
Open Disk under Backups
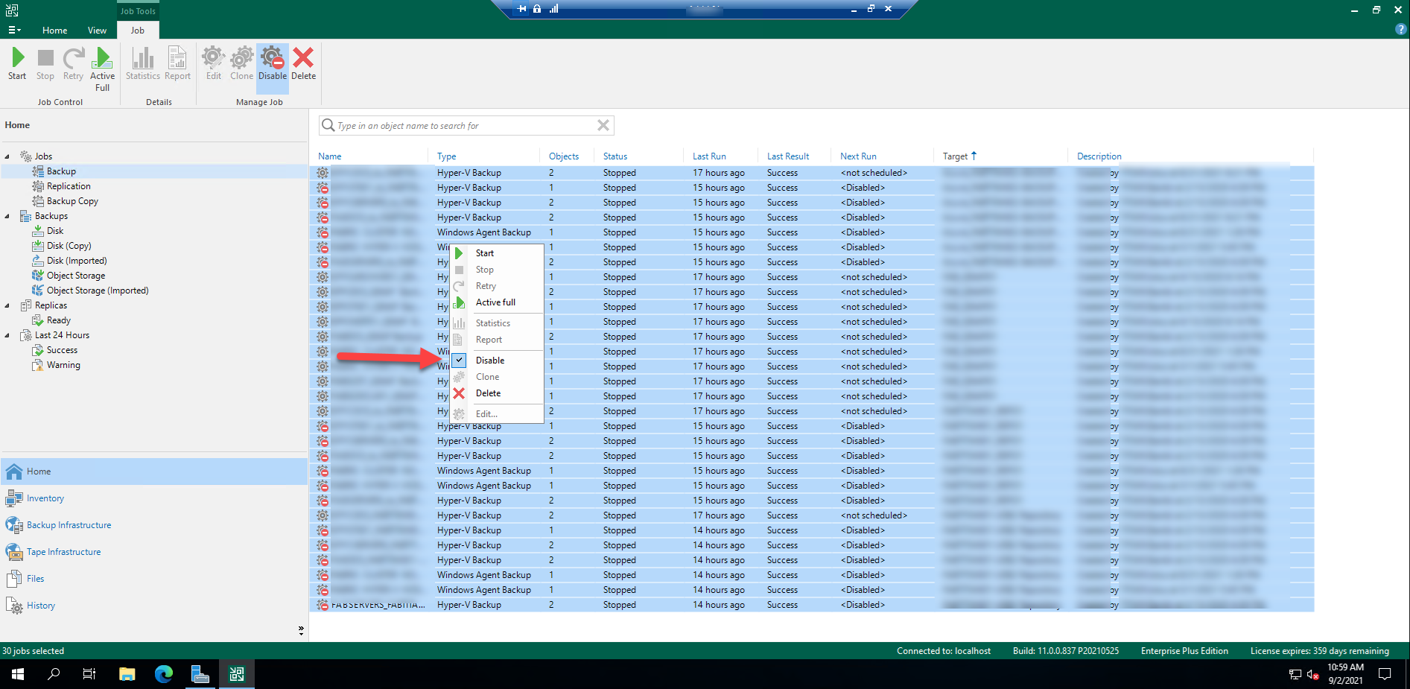(x=55, y=231)
